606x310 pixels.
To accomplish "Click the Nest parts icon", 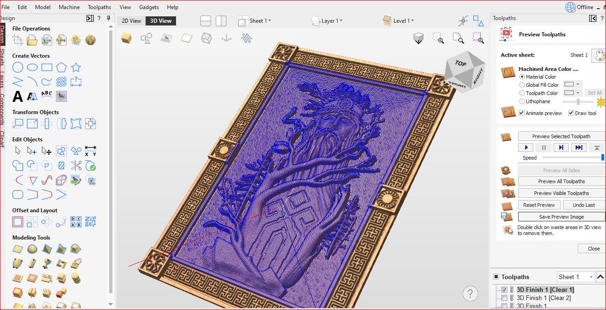I will (x=90, y=222).
